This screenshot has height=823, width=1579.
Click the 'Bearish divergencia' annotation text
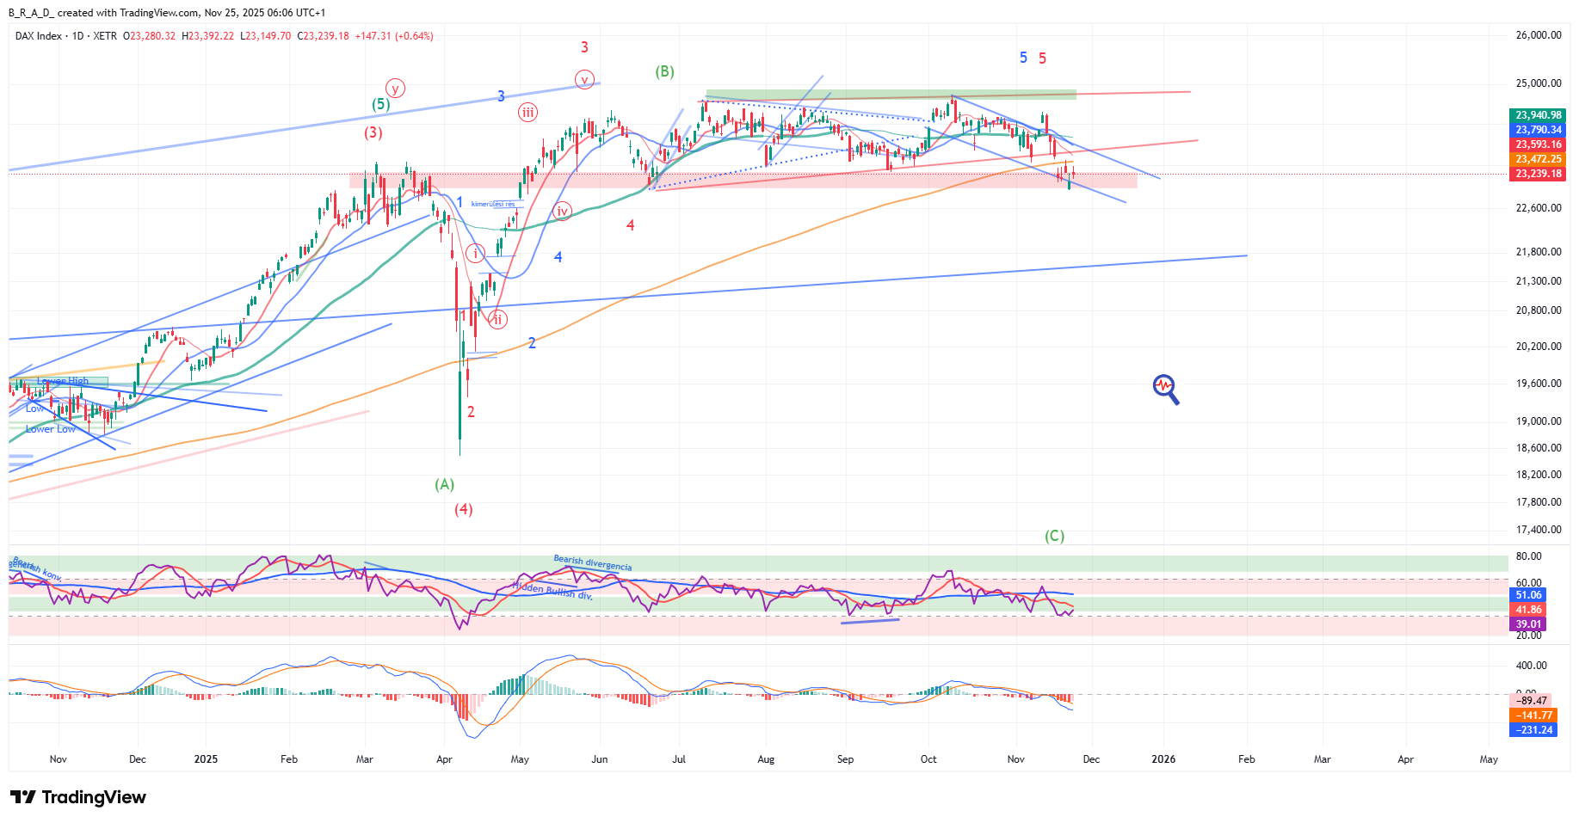click(x=593, y=563)
